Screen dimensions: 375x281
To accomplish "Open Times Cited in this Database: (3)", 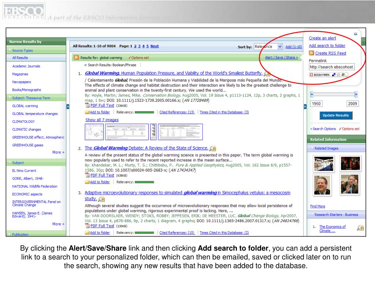I will [x=224, y=112].
